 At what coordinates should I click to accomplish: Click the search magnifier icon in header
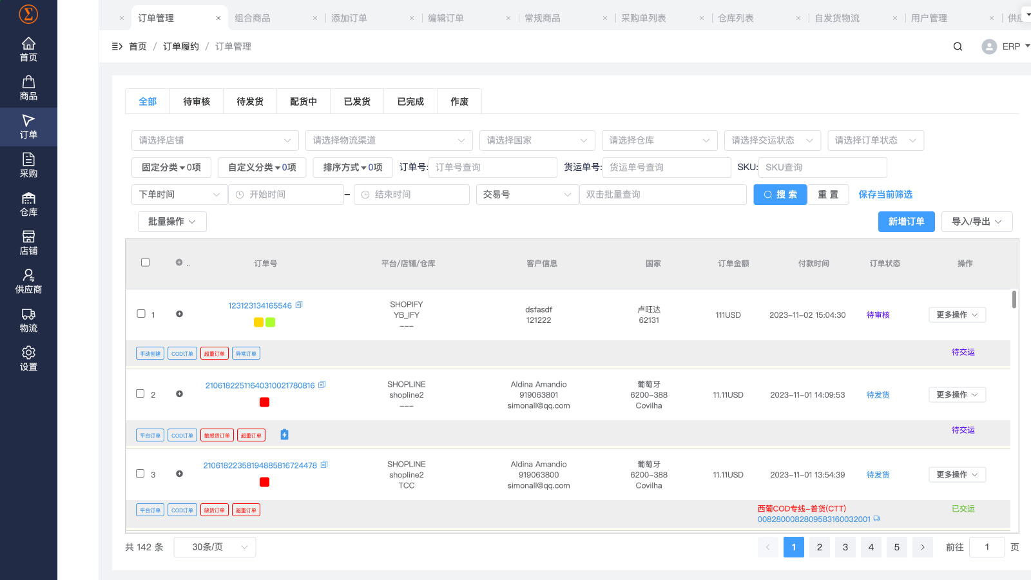(x=958, y=46)
